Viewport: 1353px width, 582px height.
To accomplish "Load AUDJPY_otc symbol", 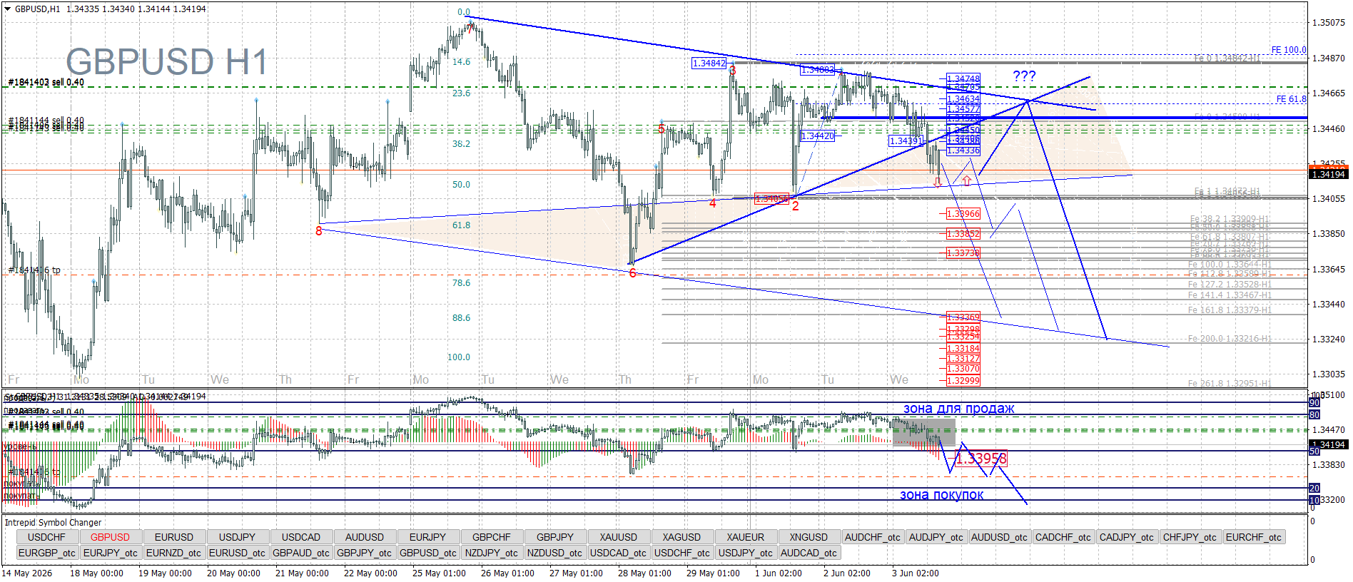I will [x=936, y=537].
